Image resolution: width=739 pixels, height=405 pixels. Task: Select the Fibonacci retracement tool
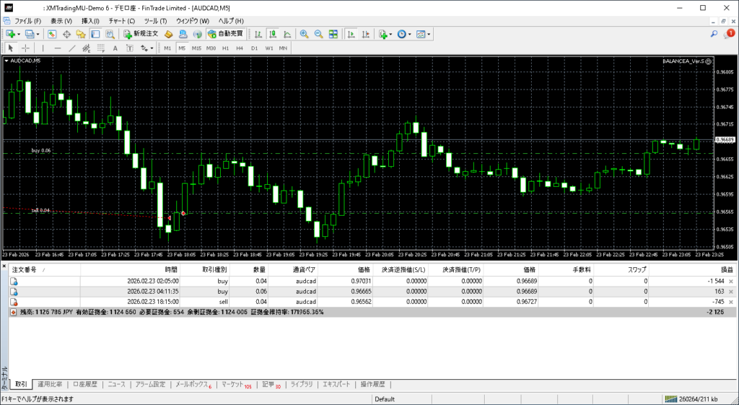(x=102, y=48)
